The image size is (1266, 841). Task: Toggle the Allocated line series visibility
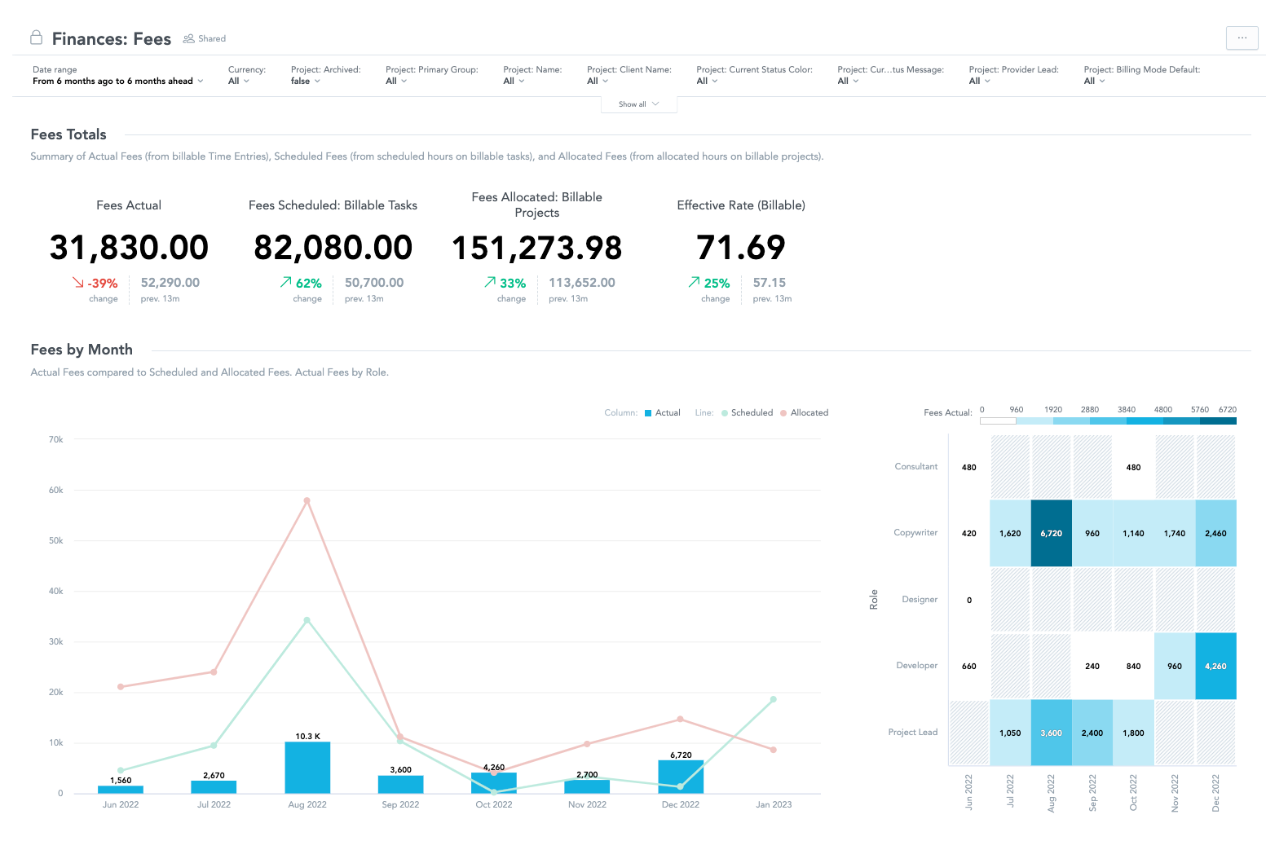pos(809,412)
